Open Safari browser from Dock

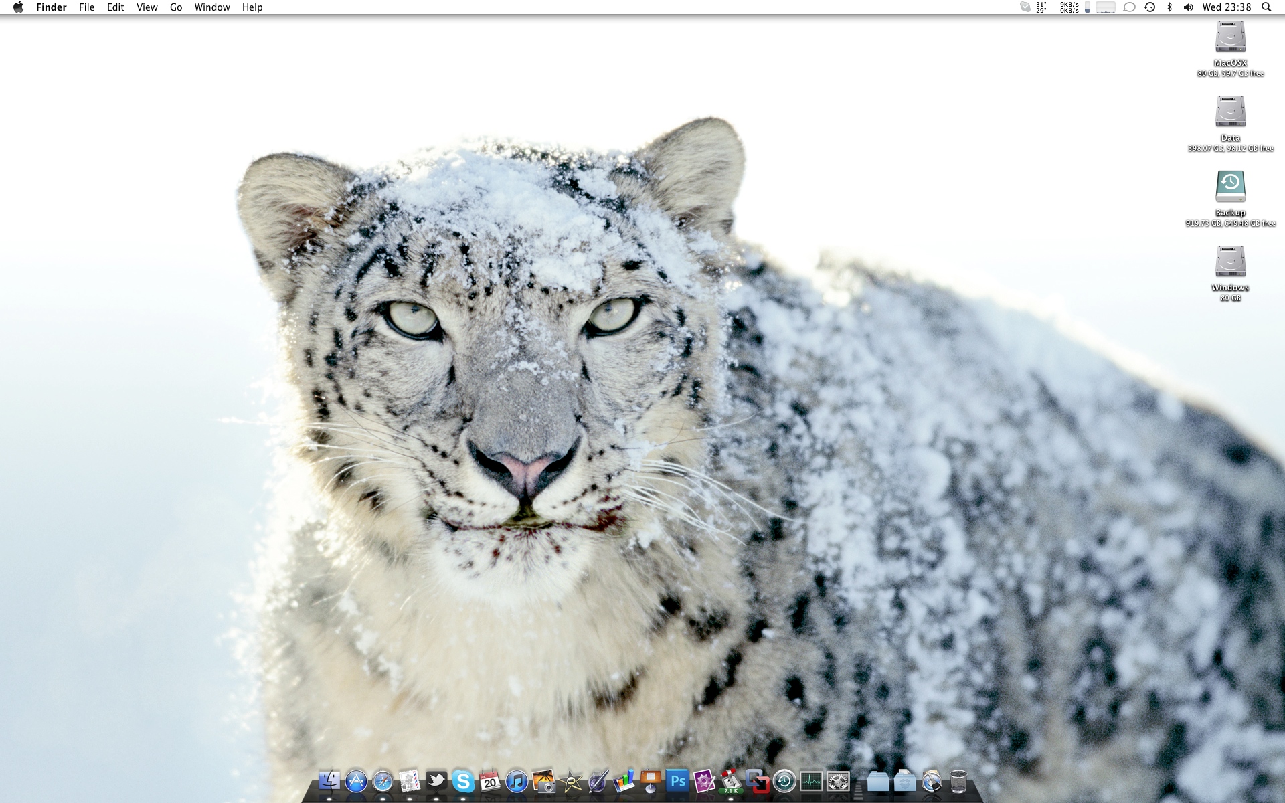coord(383,781)
